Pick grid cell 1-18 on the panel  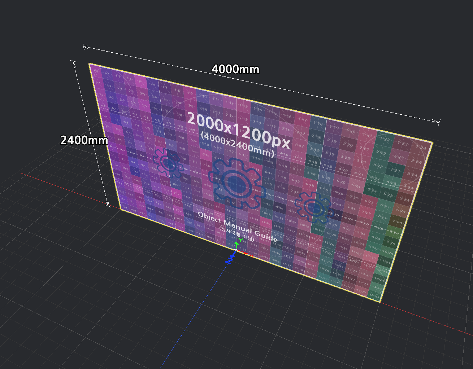coord(318,123)
